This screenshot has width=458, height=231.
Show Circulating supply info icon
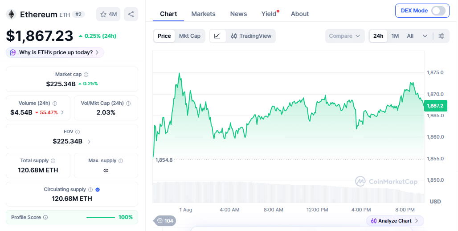(x=90, y=190)
